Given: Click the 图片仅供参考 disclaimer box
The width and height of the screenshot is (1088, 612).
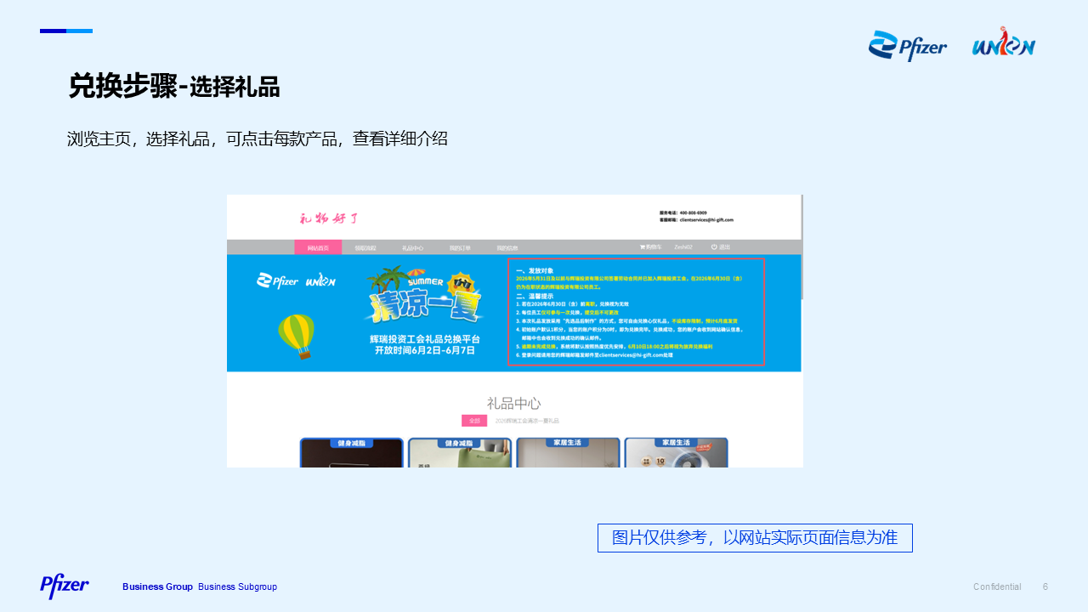Looking at the screenshot, I should 755,538.
